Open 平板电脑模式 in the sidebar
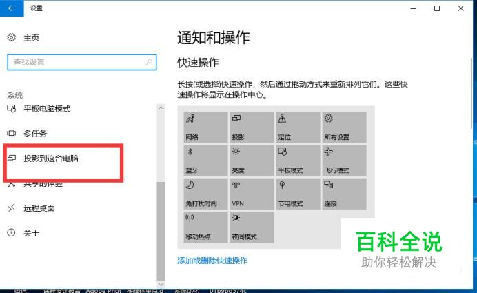Screen dimensions: 477x293 coord(47,109)
